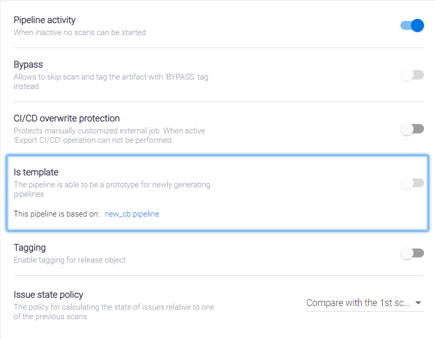Screen dimensions: 435x339
Task: Enable Tagging for release object
Action: 412,253
